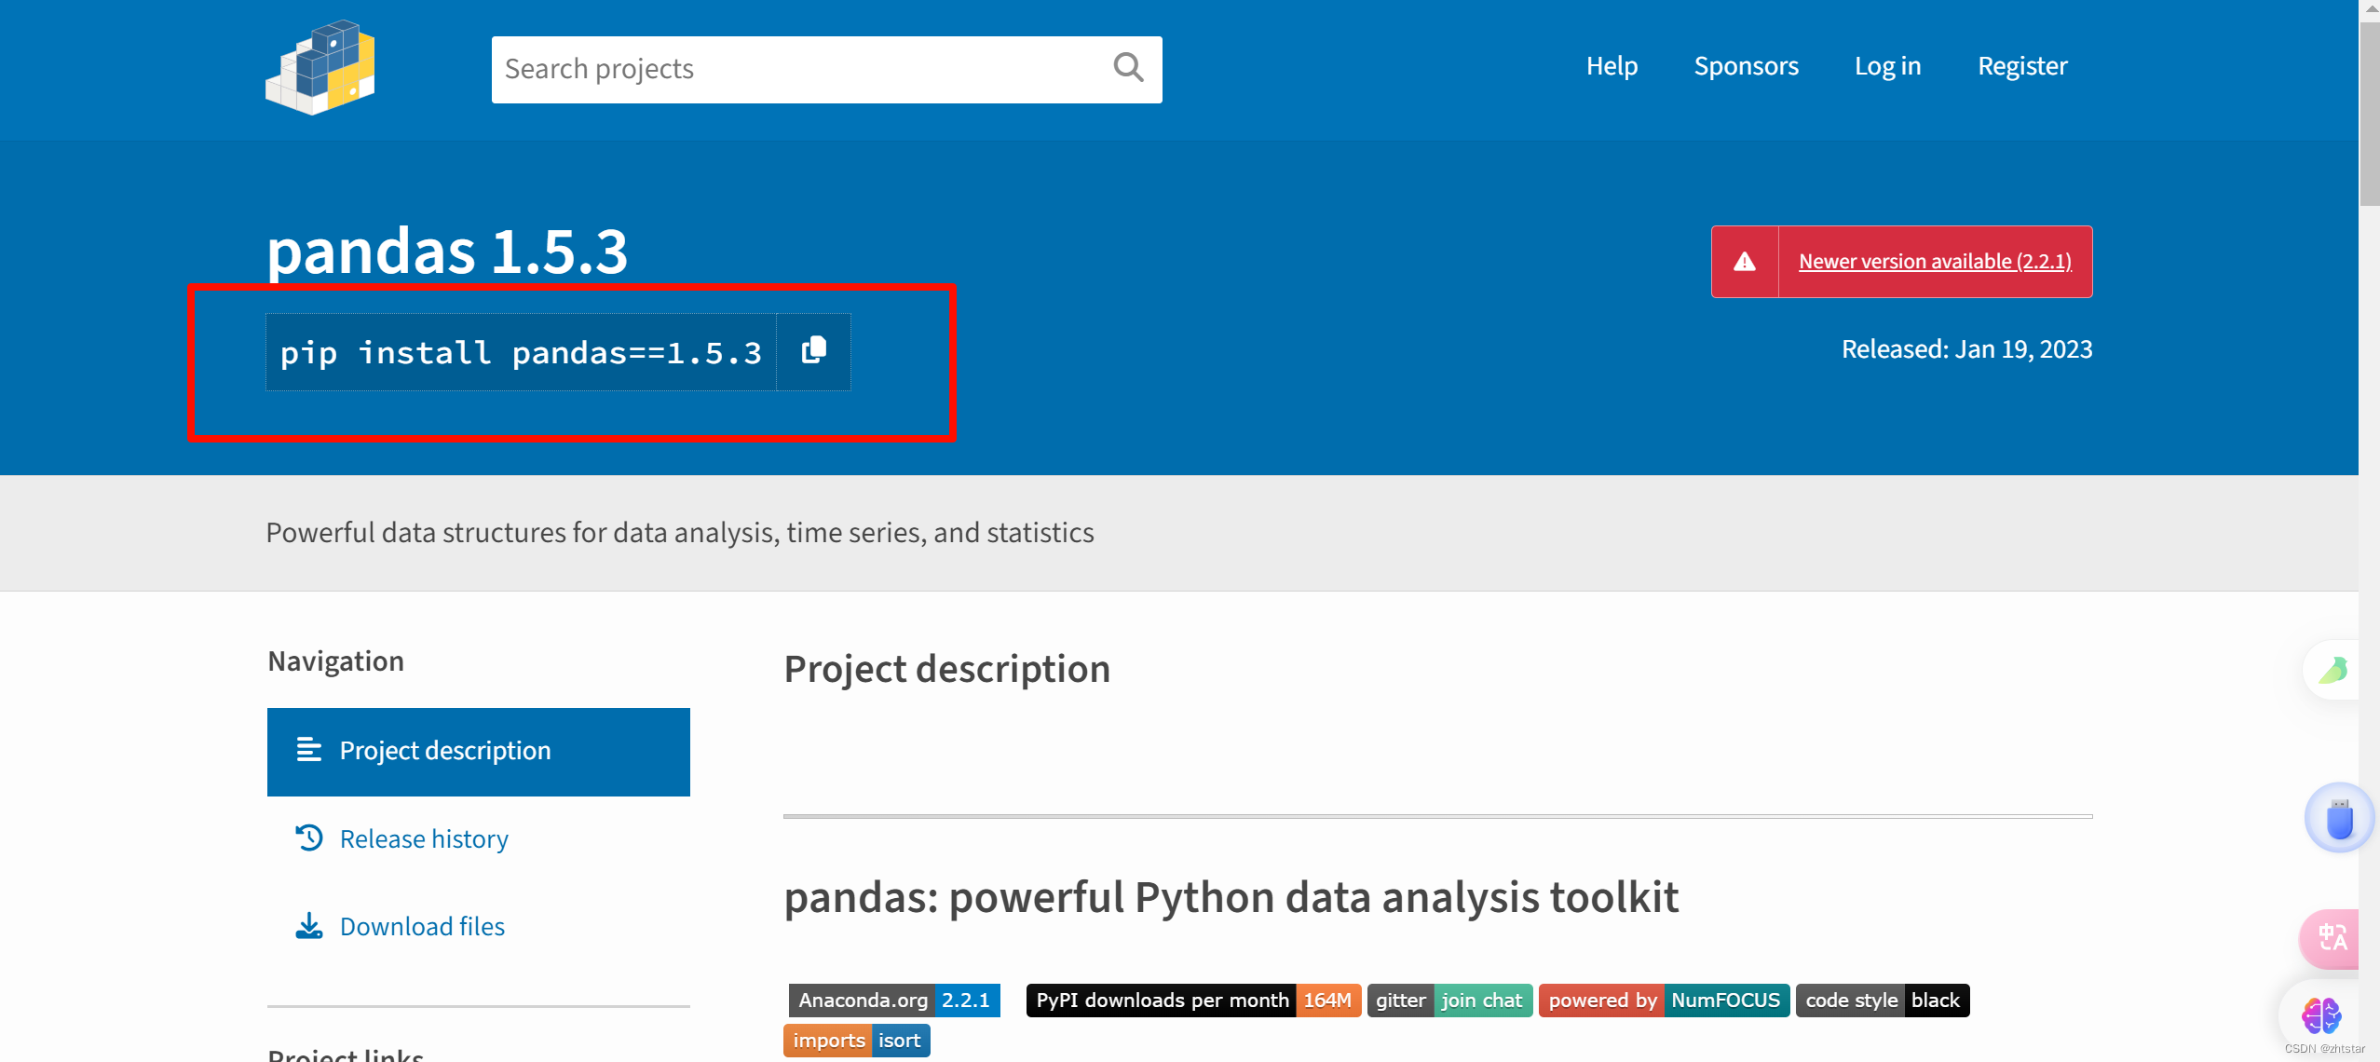Open the Release history tab
Screen dimensions: 2380x1062
click(x=423, y=838)
